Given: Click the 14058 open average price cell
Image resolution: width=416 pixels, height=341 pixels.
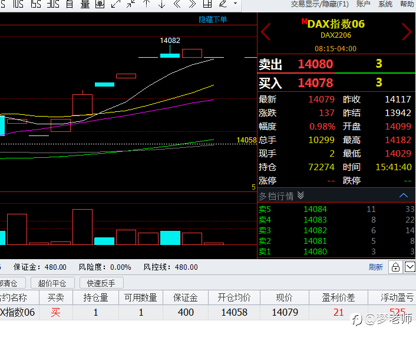Looking at the screenshot, I should click(235, 312).
